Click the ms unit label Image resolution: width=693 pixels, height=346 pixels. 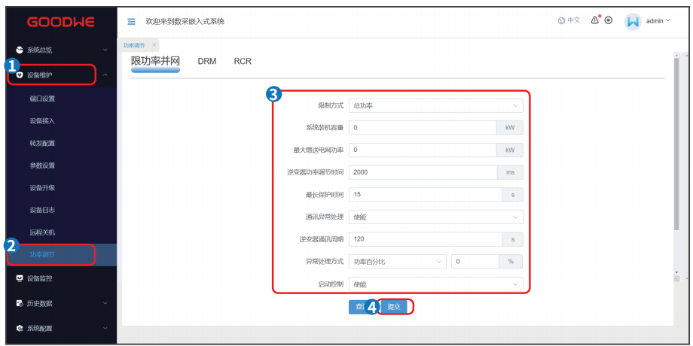511,172
